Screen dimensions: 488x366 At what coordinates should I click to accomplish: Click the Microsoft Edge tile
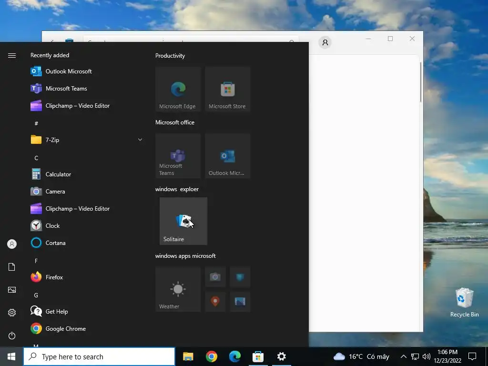[x=178, y=89]
